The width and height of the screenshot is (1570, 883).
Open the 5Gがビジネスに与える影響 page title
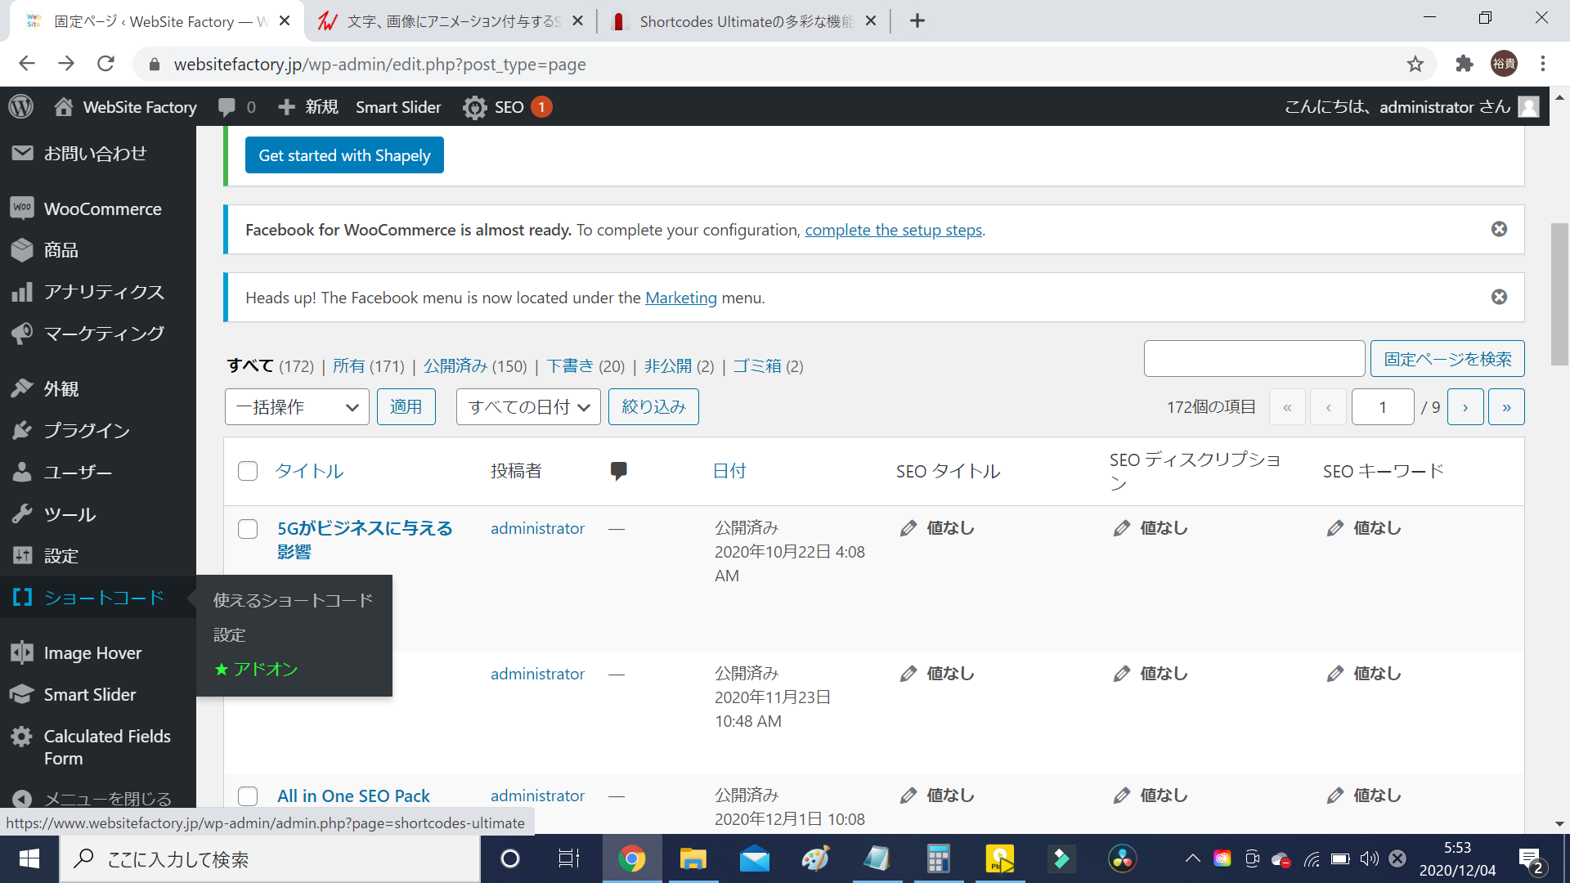[x=365, y=540]
